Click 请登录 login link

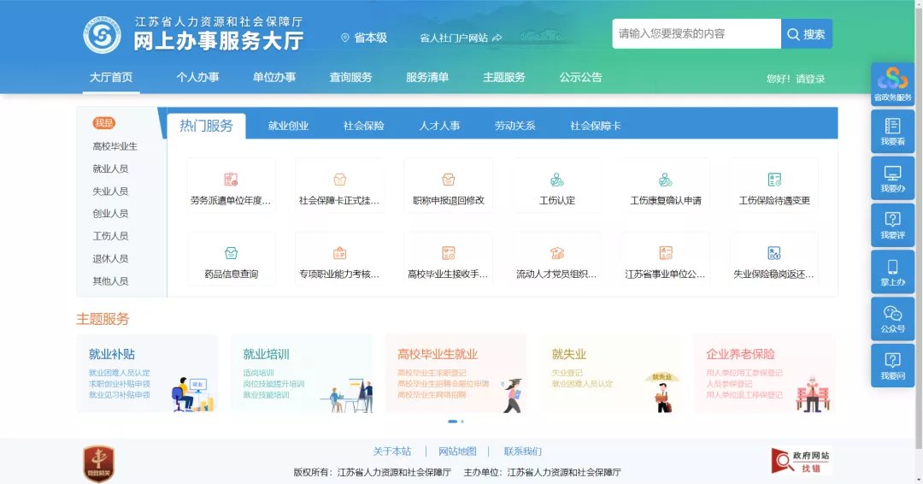click(810, 79)
